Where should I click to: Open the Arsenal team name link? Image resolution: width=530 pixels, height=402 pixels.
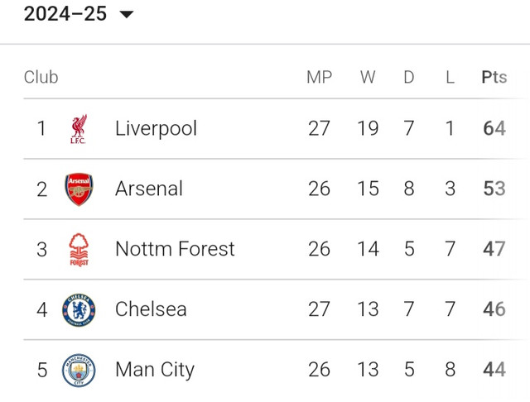click(x=149, y=189)
